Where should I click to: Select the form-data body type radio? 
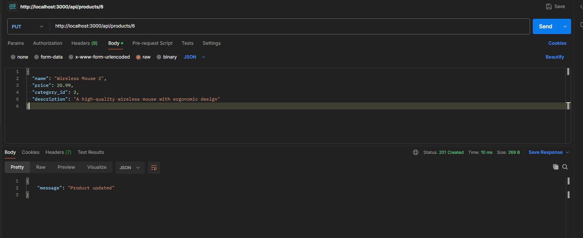(x=36, y=57)
